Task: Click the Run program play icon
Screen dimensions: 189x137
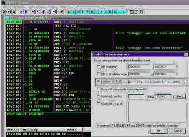Action: (22, 12)
